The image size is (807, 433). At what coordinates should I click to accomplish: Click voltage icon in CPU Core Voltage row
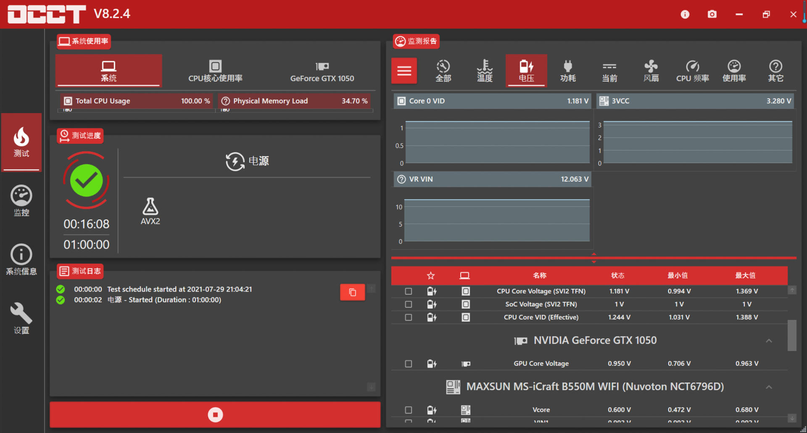(x=432, y=291)
